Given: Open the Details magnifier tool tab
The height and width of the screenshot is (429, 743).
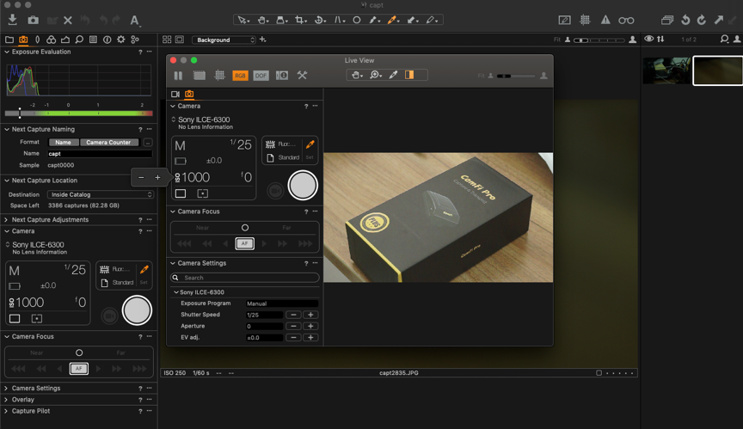Looking at the screenshot, I should tap(79, 40).
